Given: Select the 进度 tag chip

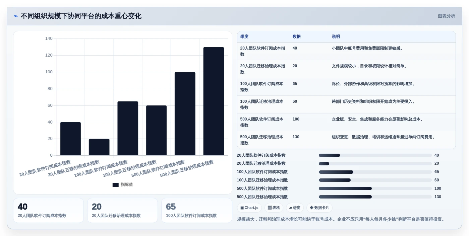Looking at the screenshot, I should [295, 208].
